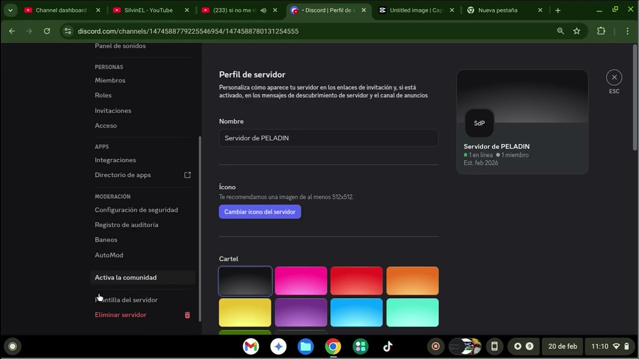Click the browser address bar URL
The width and height of the screenshot is (639, 359).
click(188, 31)
